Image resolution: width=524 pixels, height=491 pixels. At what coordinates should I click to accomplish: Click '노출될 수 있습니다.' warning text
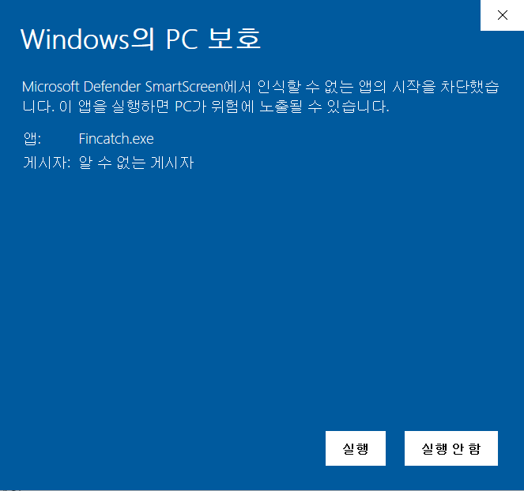coord(325,107)
